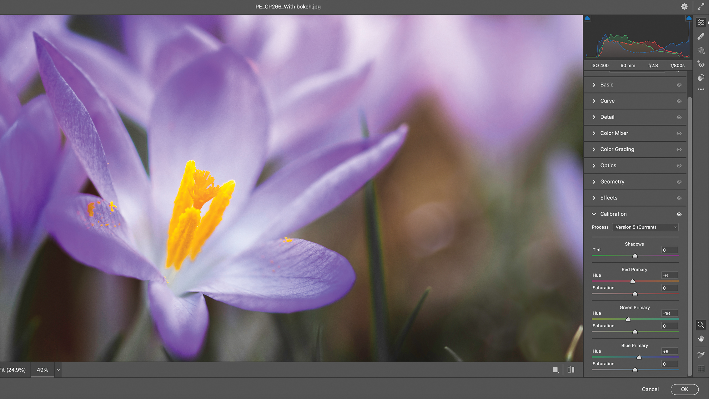Confirm edits with the OK button
Screen dimensions: 709x399
coord(684,389)
